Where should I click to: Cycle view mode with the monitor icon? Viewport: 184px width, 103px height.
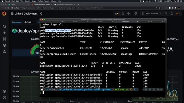[x=136, y=13]
